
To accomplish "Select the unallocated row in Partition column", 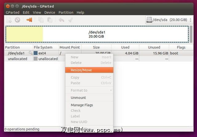I will pyautogui.click(x=18, y=59).
